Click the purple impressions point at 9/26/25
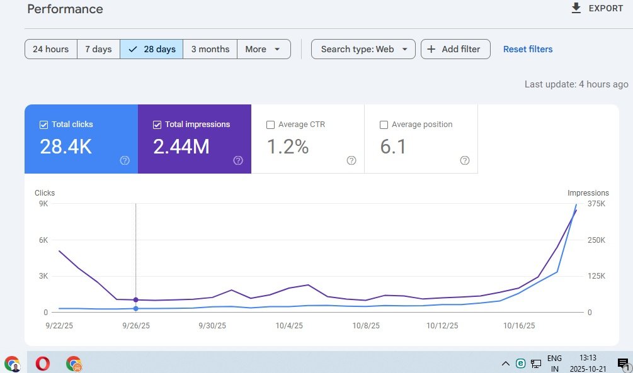Screen dimensions: 633x373 [136, 300]
